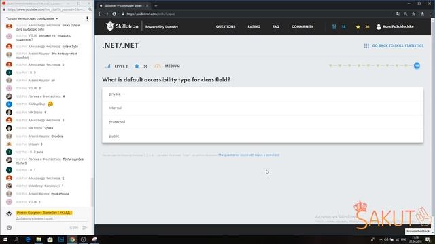Click the zoom magnifier icon in address bar

point(406,14)
